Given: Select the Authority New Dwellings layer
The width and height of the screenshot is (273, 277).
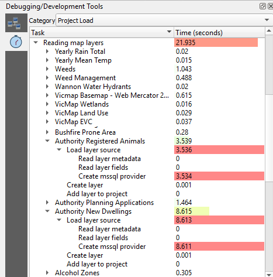Looking at the screenshot, I should [93, 211].
